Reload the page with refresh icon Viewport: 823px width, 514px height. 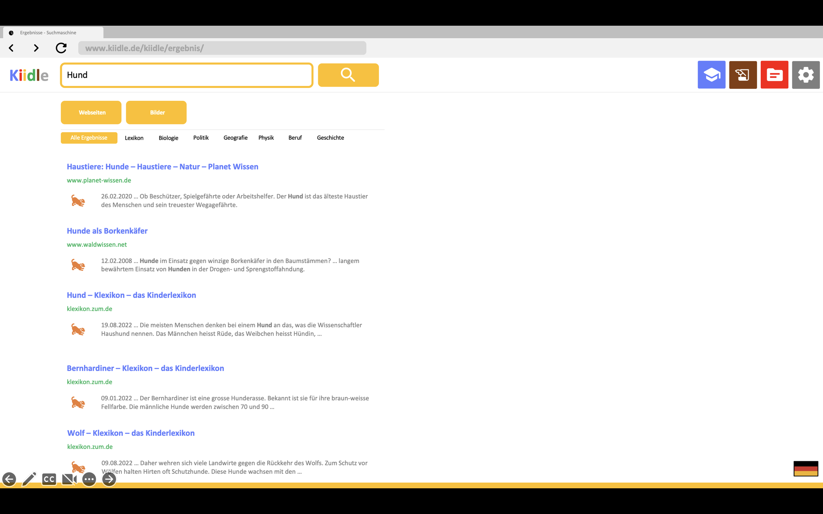click(61, 48)
